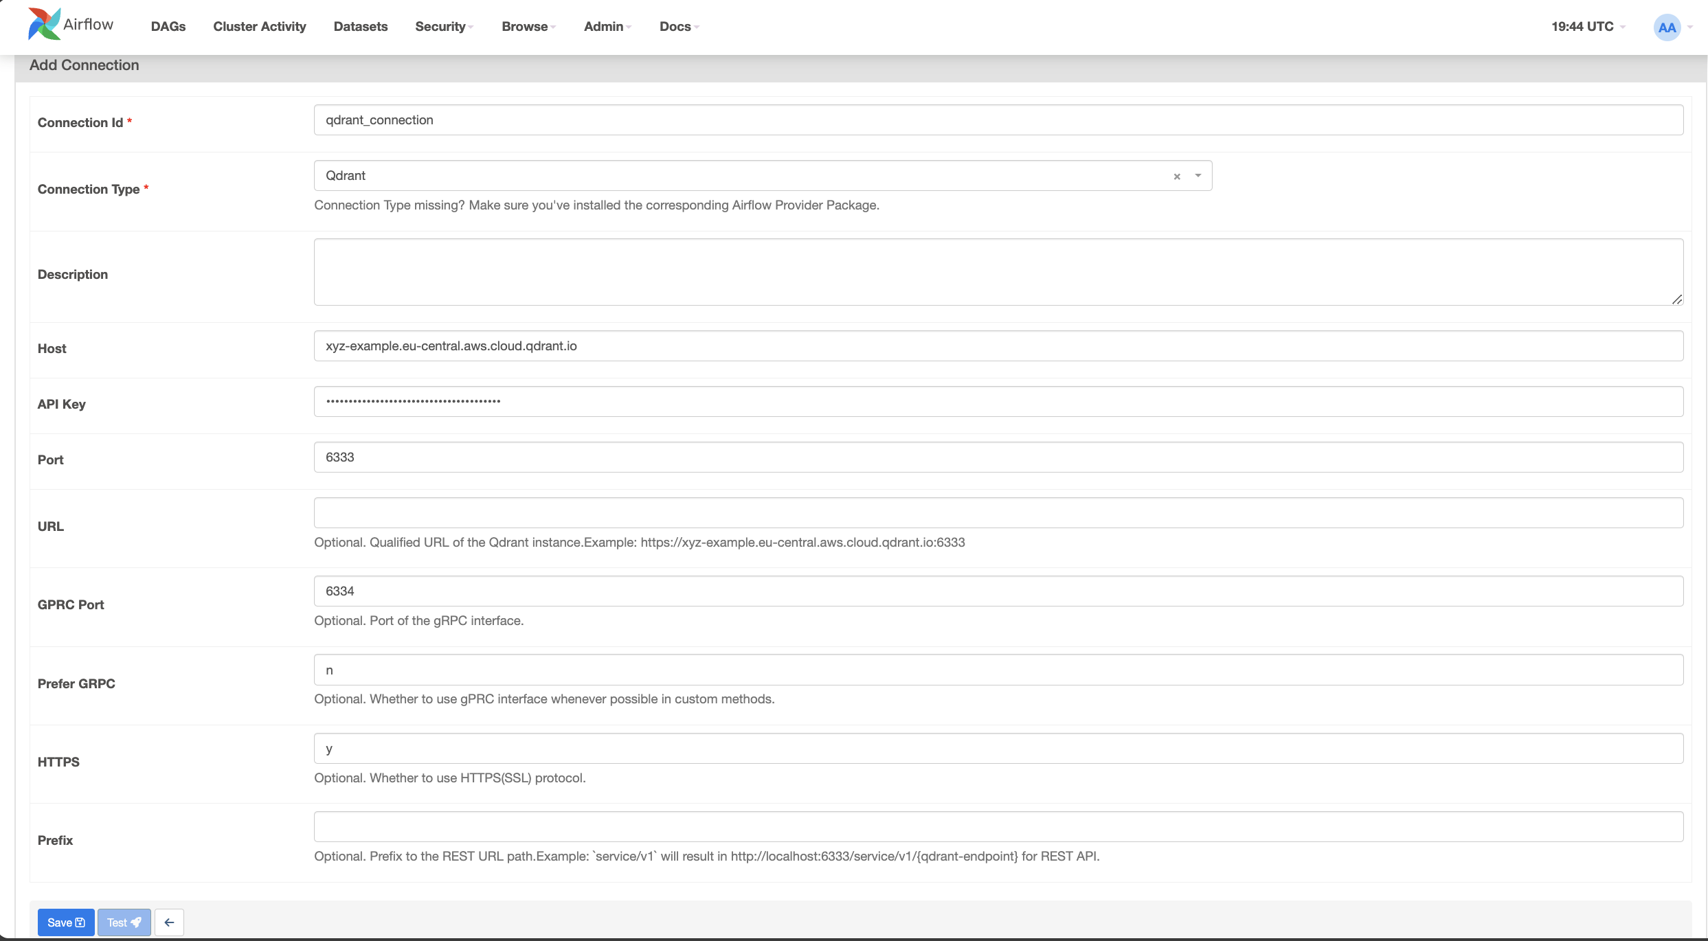1708x941 pixels.
Task: Toggle Prefer GRPC setting
Action: 998,669
